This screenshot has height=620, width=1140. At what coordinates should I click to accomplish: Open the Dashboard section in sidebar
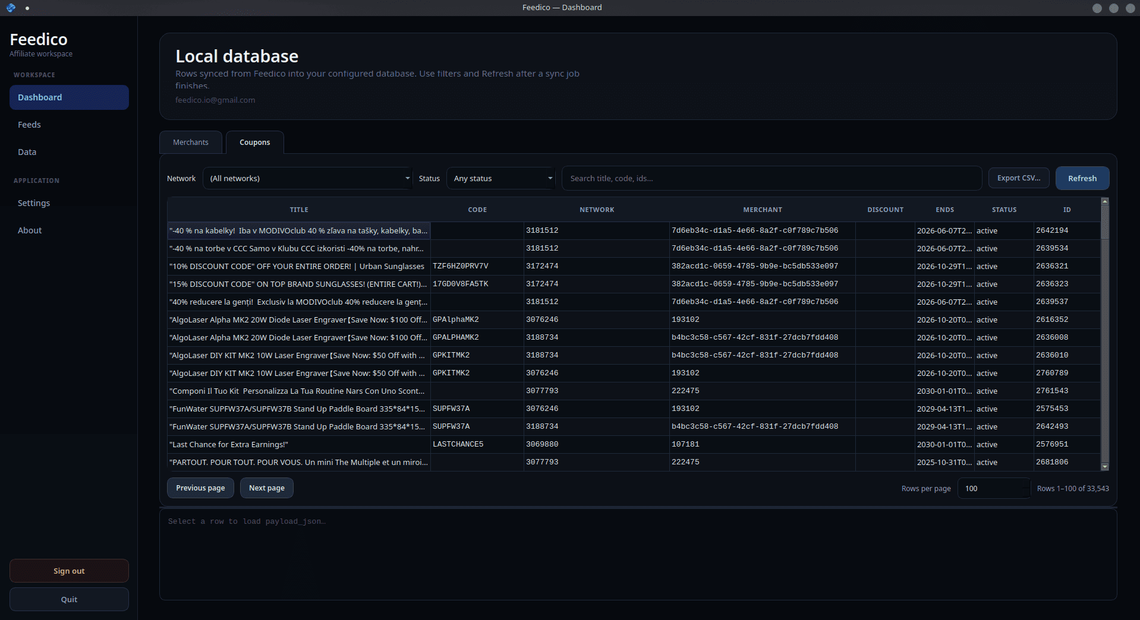[x=69, y=97]
